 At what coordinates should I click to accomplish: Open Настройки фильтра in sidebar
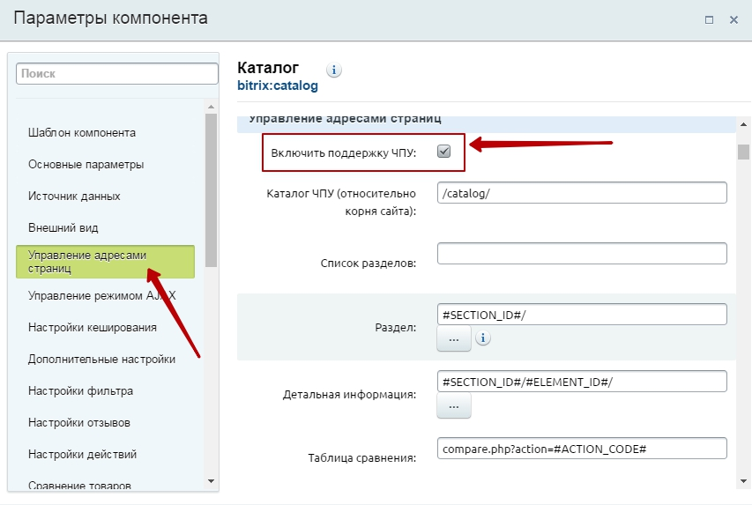(x=80, y=391)
